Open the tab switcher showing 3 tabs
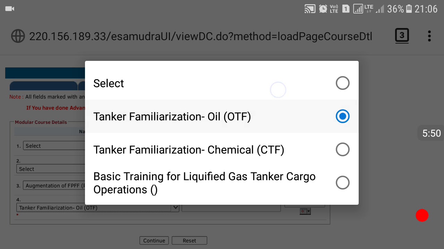444x249 pixels. click(402, 36)
